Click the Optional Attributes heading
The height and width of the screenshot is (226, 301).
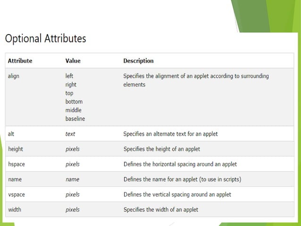coord(45,39)
